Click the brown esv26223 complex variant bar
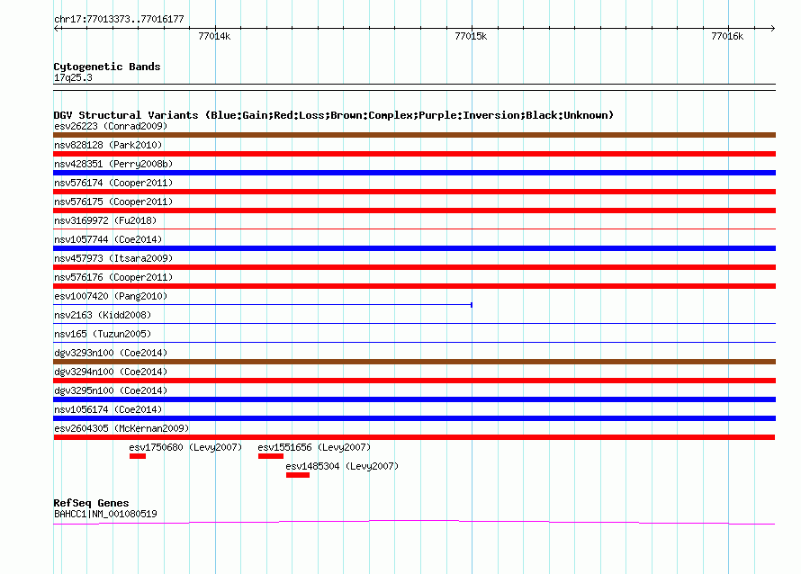 [414, 135]
